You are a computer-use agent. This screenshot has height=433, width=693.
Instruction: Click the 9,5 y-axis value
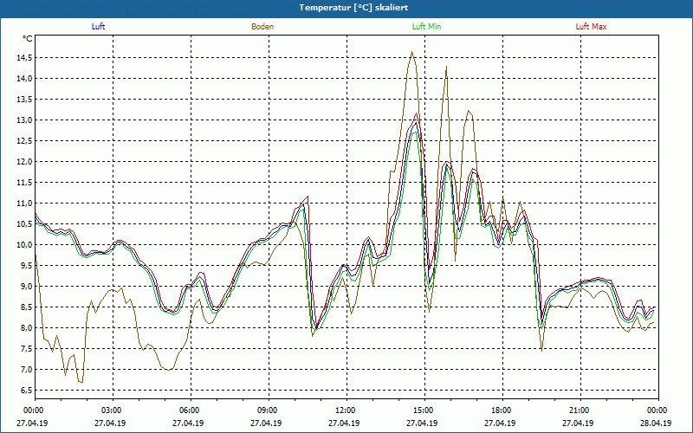pos(26,266)
